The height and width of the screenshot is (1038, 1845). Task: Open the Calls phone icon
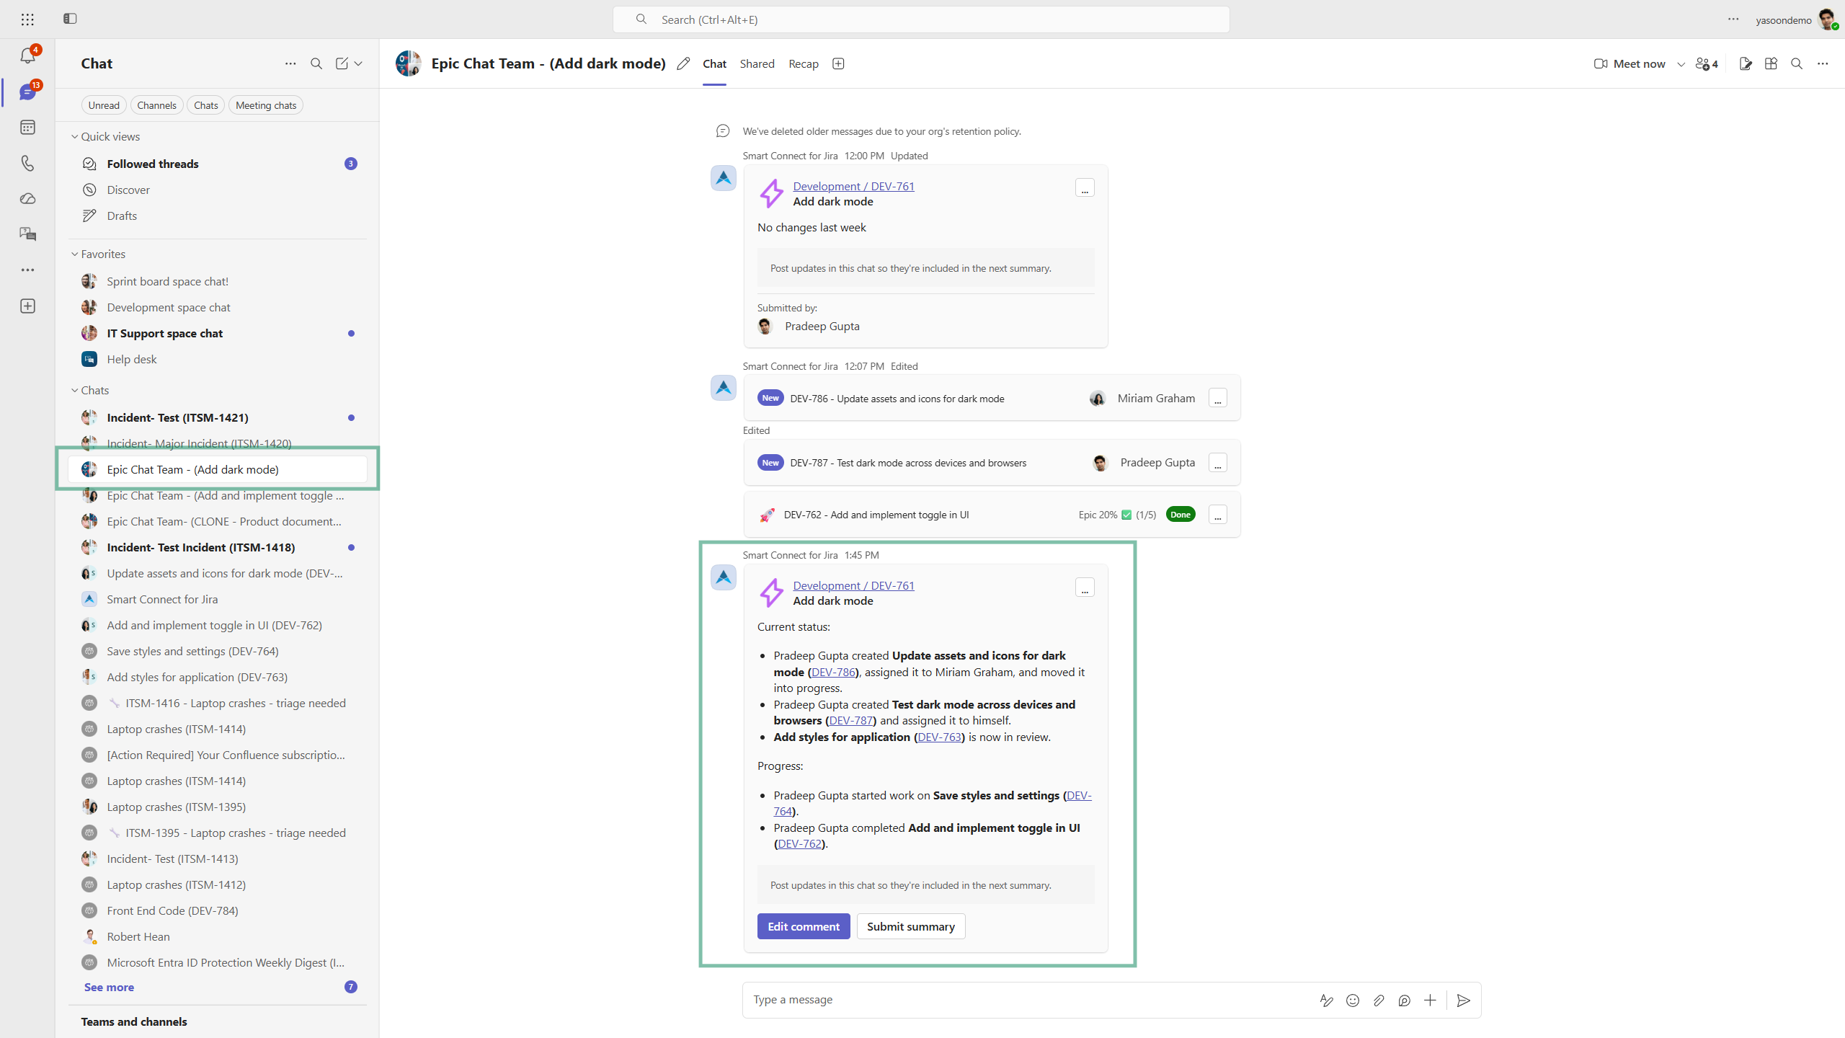point(27,163)
